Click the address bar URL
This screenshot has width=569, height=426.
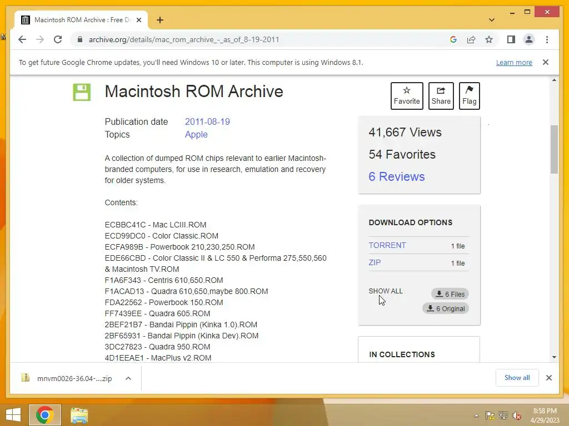coord(184,39)
